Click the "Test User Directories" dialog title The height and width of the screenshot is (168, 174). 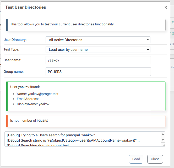[x=26, y=7]
